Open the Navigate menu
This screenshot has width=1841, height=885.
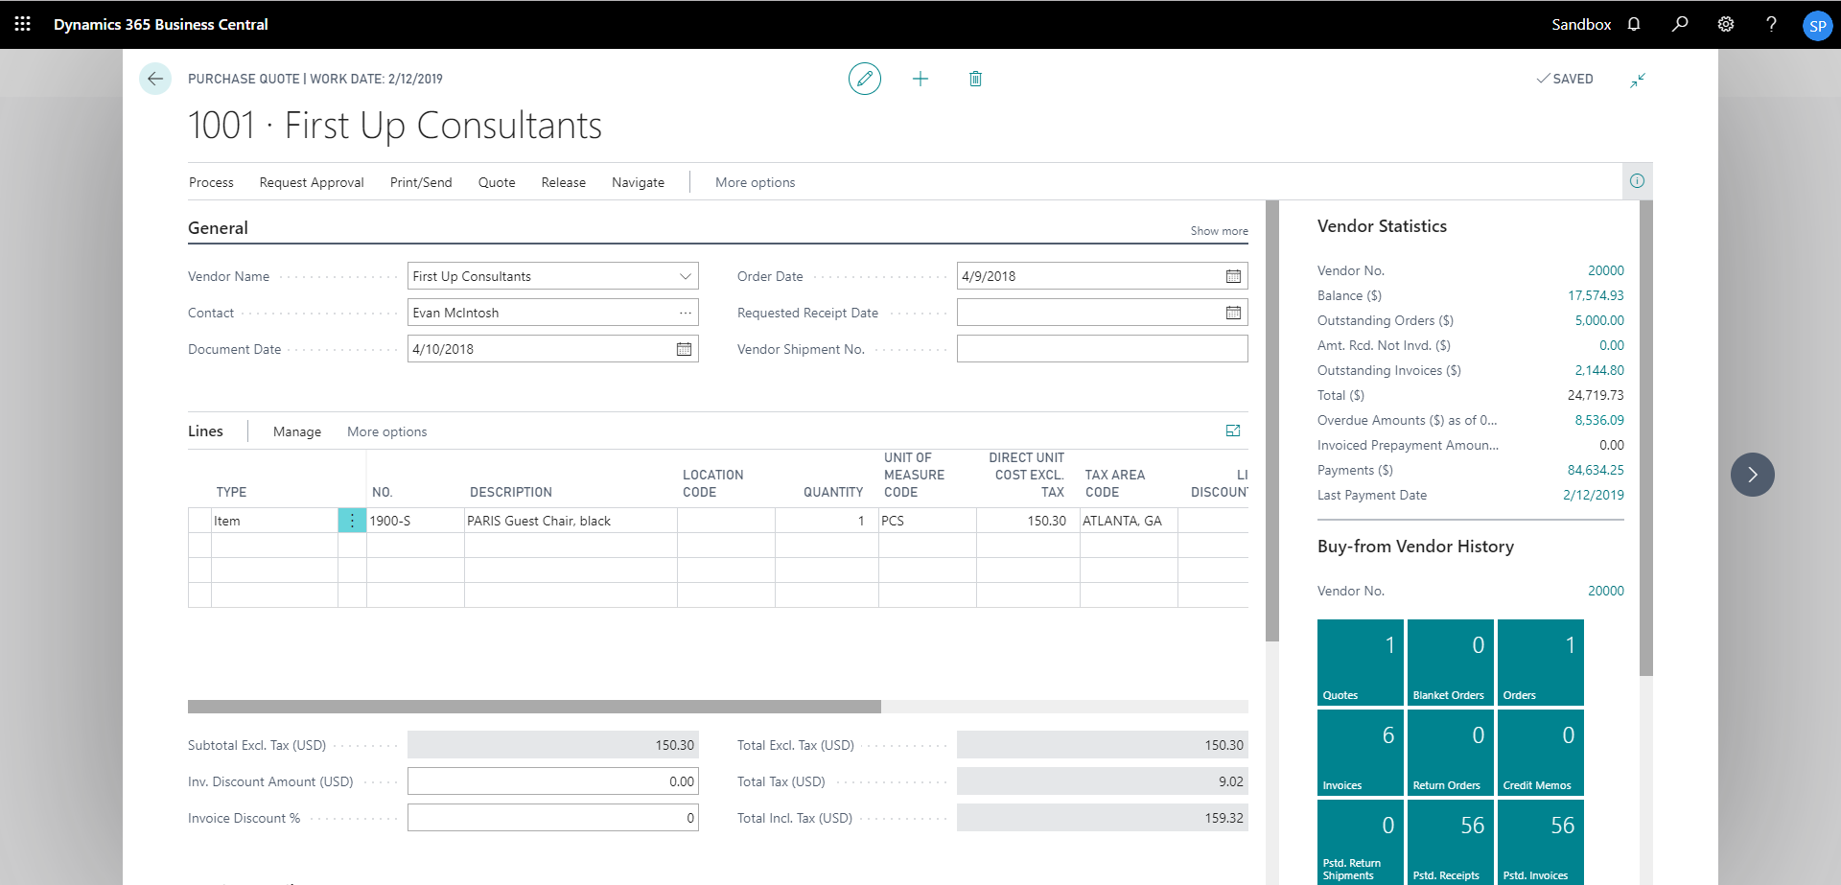[x=638, y=182]
